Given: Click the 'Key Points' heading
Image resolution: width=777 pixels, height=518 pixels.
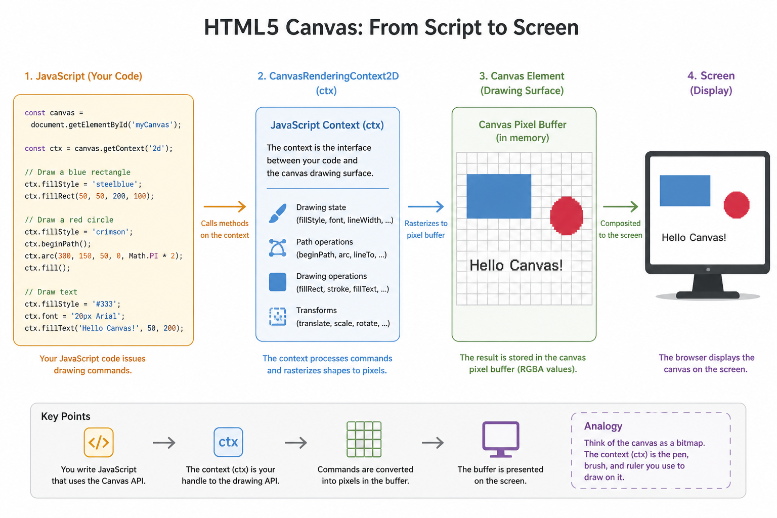Looking at the screenshot, I should (66, 417).
